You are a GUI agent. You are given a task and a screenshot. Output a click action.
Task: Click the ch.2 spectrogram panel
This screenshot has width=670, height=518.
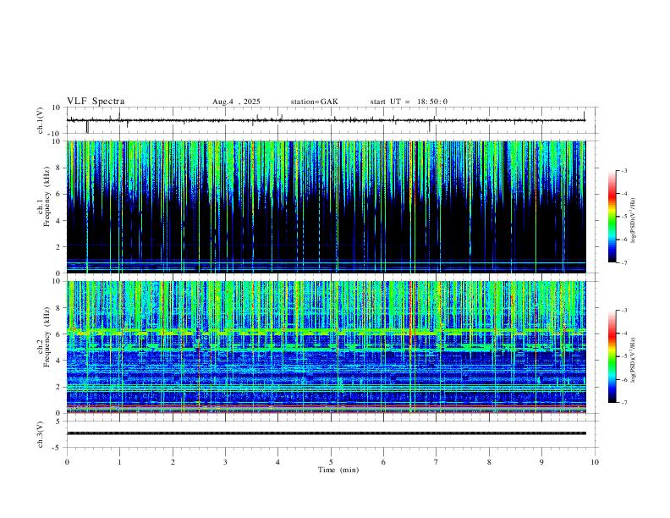(326, 347)
